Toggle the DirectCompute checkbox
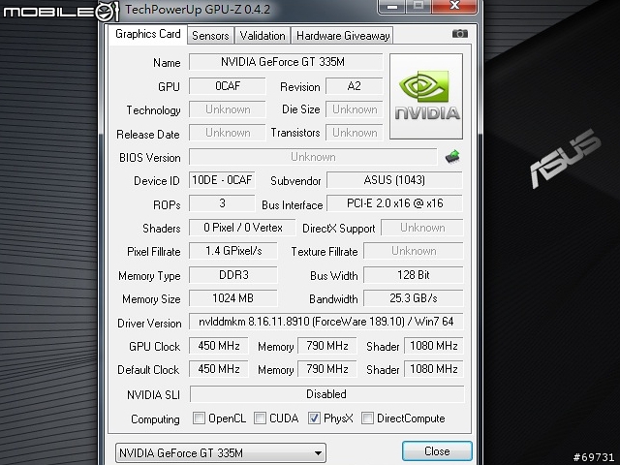The height and width of the screenshot is (465, 620). coord(367,418)
